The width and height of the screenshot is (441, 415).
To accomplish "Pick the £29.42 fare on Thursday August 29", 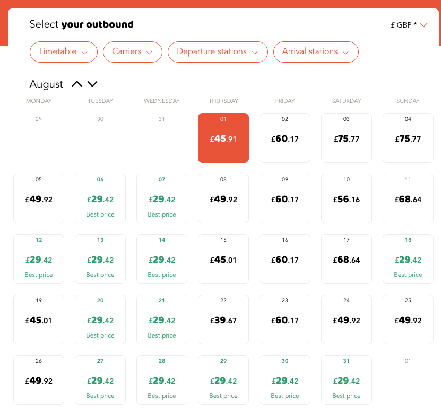I will coord(223,380).
